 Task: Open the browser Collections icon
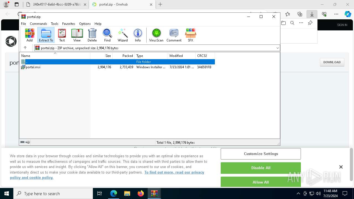(x=300, y=14)
